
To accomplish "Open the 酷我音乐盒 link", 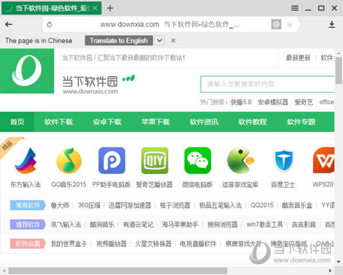I will pyautogui.click(x=297, y=205).
